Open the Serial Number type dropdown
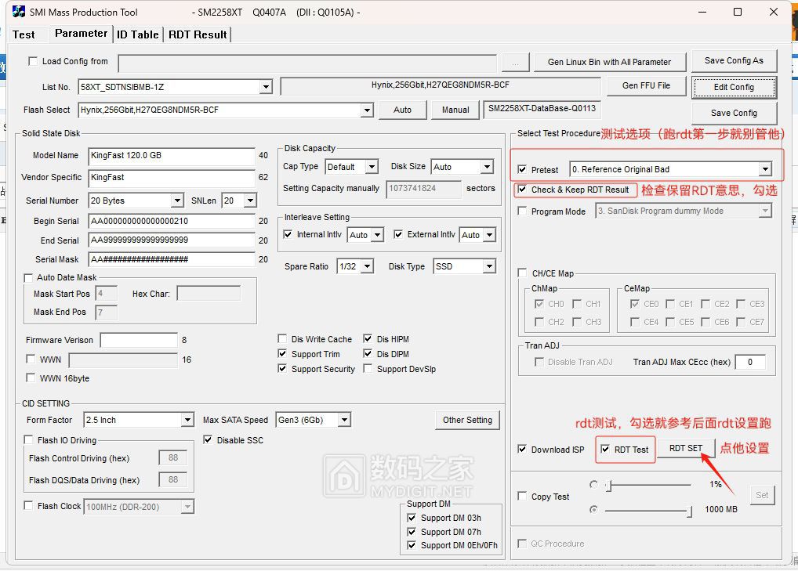The image size is (798, 571). pyautogui.click(x=177, y=201)
